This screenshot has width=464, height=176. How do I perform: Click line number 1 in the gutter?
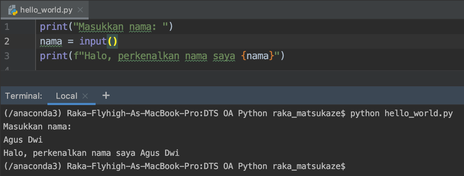click(x=7, y=26)
